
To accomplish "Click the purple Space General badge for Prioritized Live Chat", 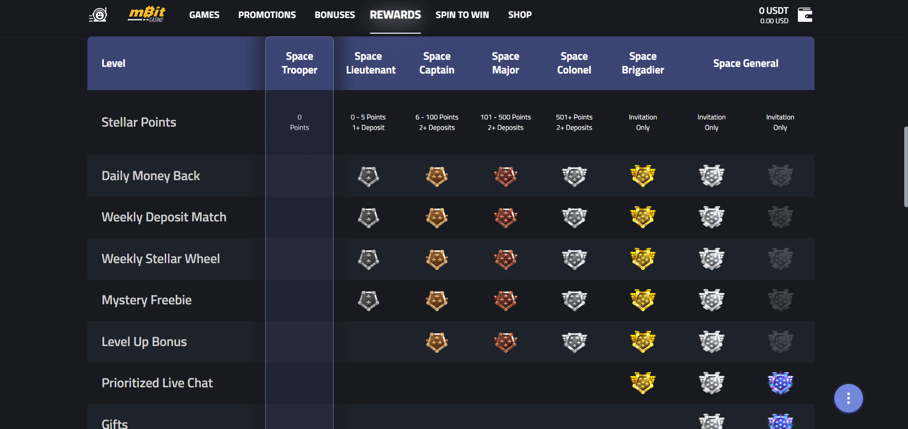I will click(780, 383).
